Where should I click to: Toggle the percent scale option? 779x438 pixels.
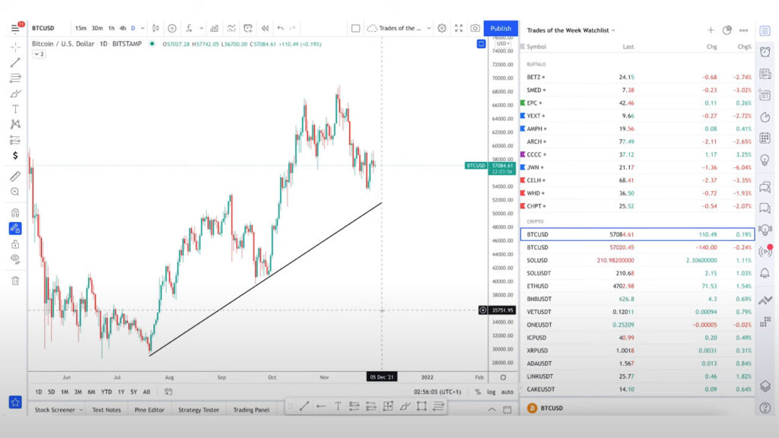[x=478, y=392]
